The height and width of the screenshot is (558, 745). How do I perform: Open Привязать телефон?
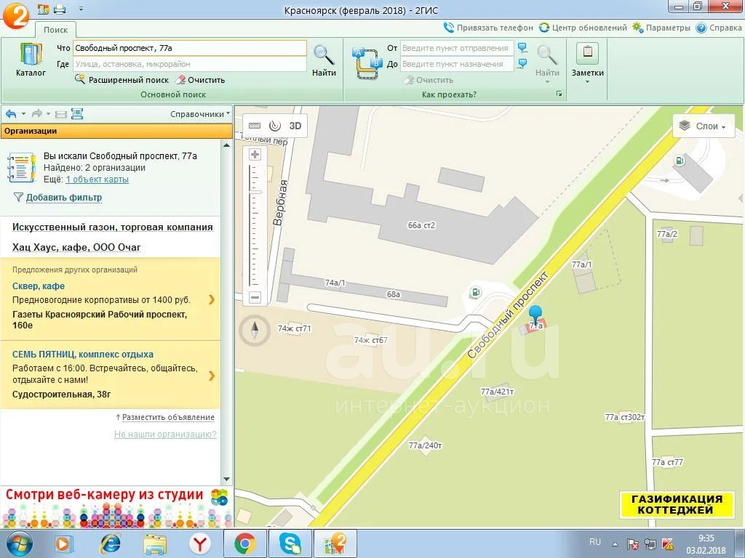[x=488, y=28]
